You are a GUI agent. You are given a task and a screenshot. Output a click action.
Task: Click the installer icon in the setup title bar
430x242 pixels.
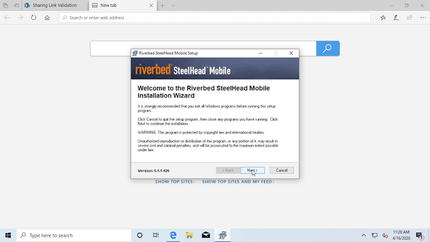[x=135, y=53]
